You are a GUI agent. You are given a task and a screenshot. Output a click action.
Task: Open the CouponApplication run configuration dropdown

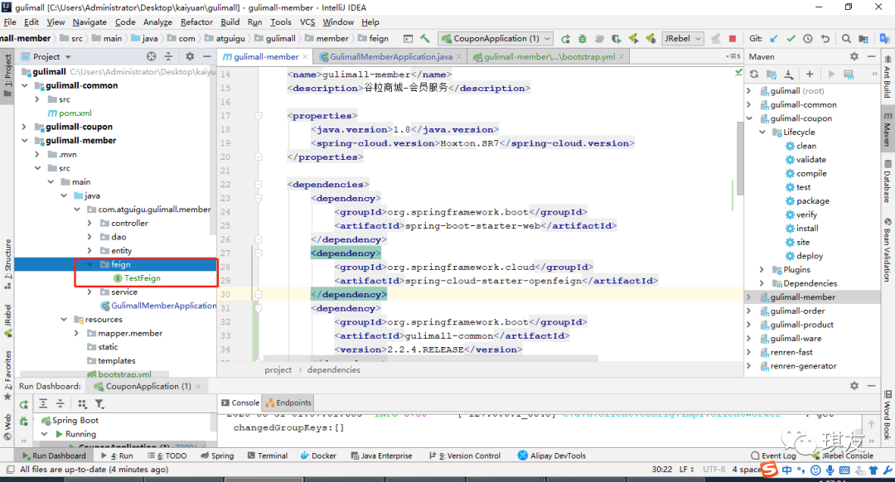pyautogui.click(x=496, y=38)
